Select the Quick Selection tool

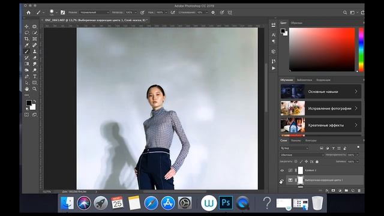click(x=35, y=32)
